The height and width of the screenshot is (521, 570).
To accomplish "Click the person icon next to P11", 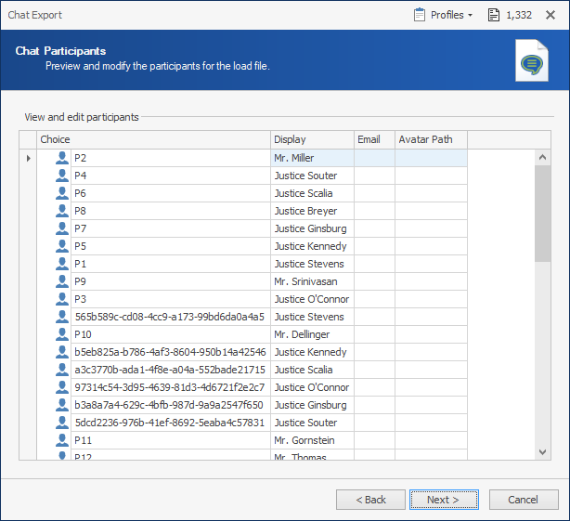I will (x=62, y=440).
